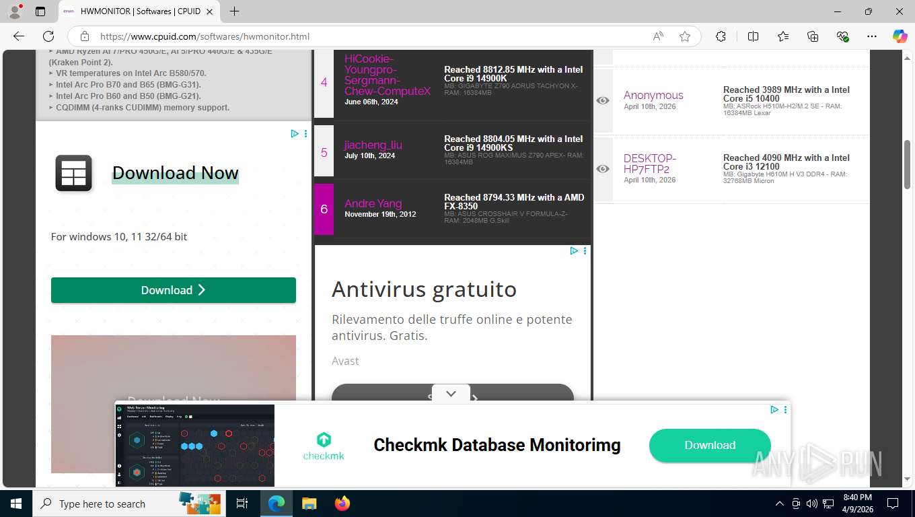Open jiacheng_liu ranking entry
The image size is (915, 517).
click(373, 145)
